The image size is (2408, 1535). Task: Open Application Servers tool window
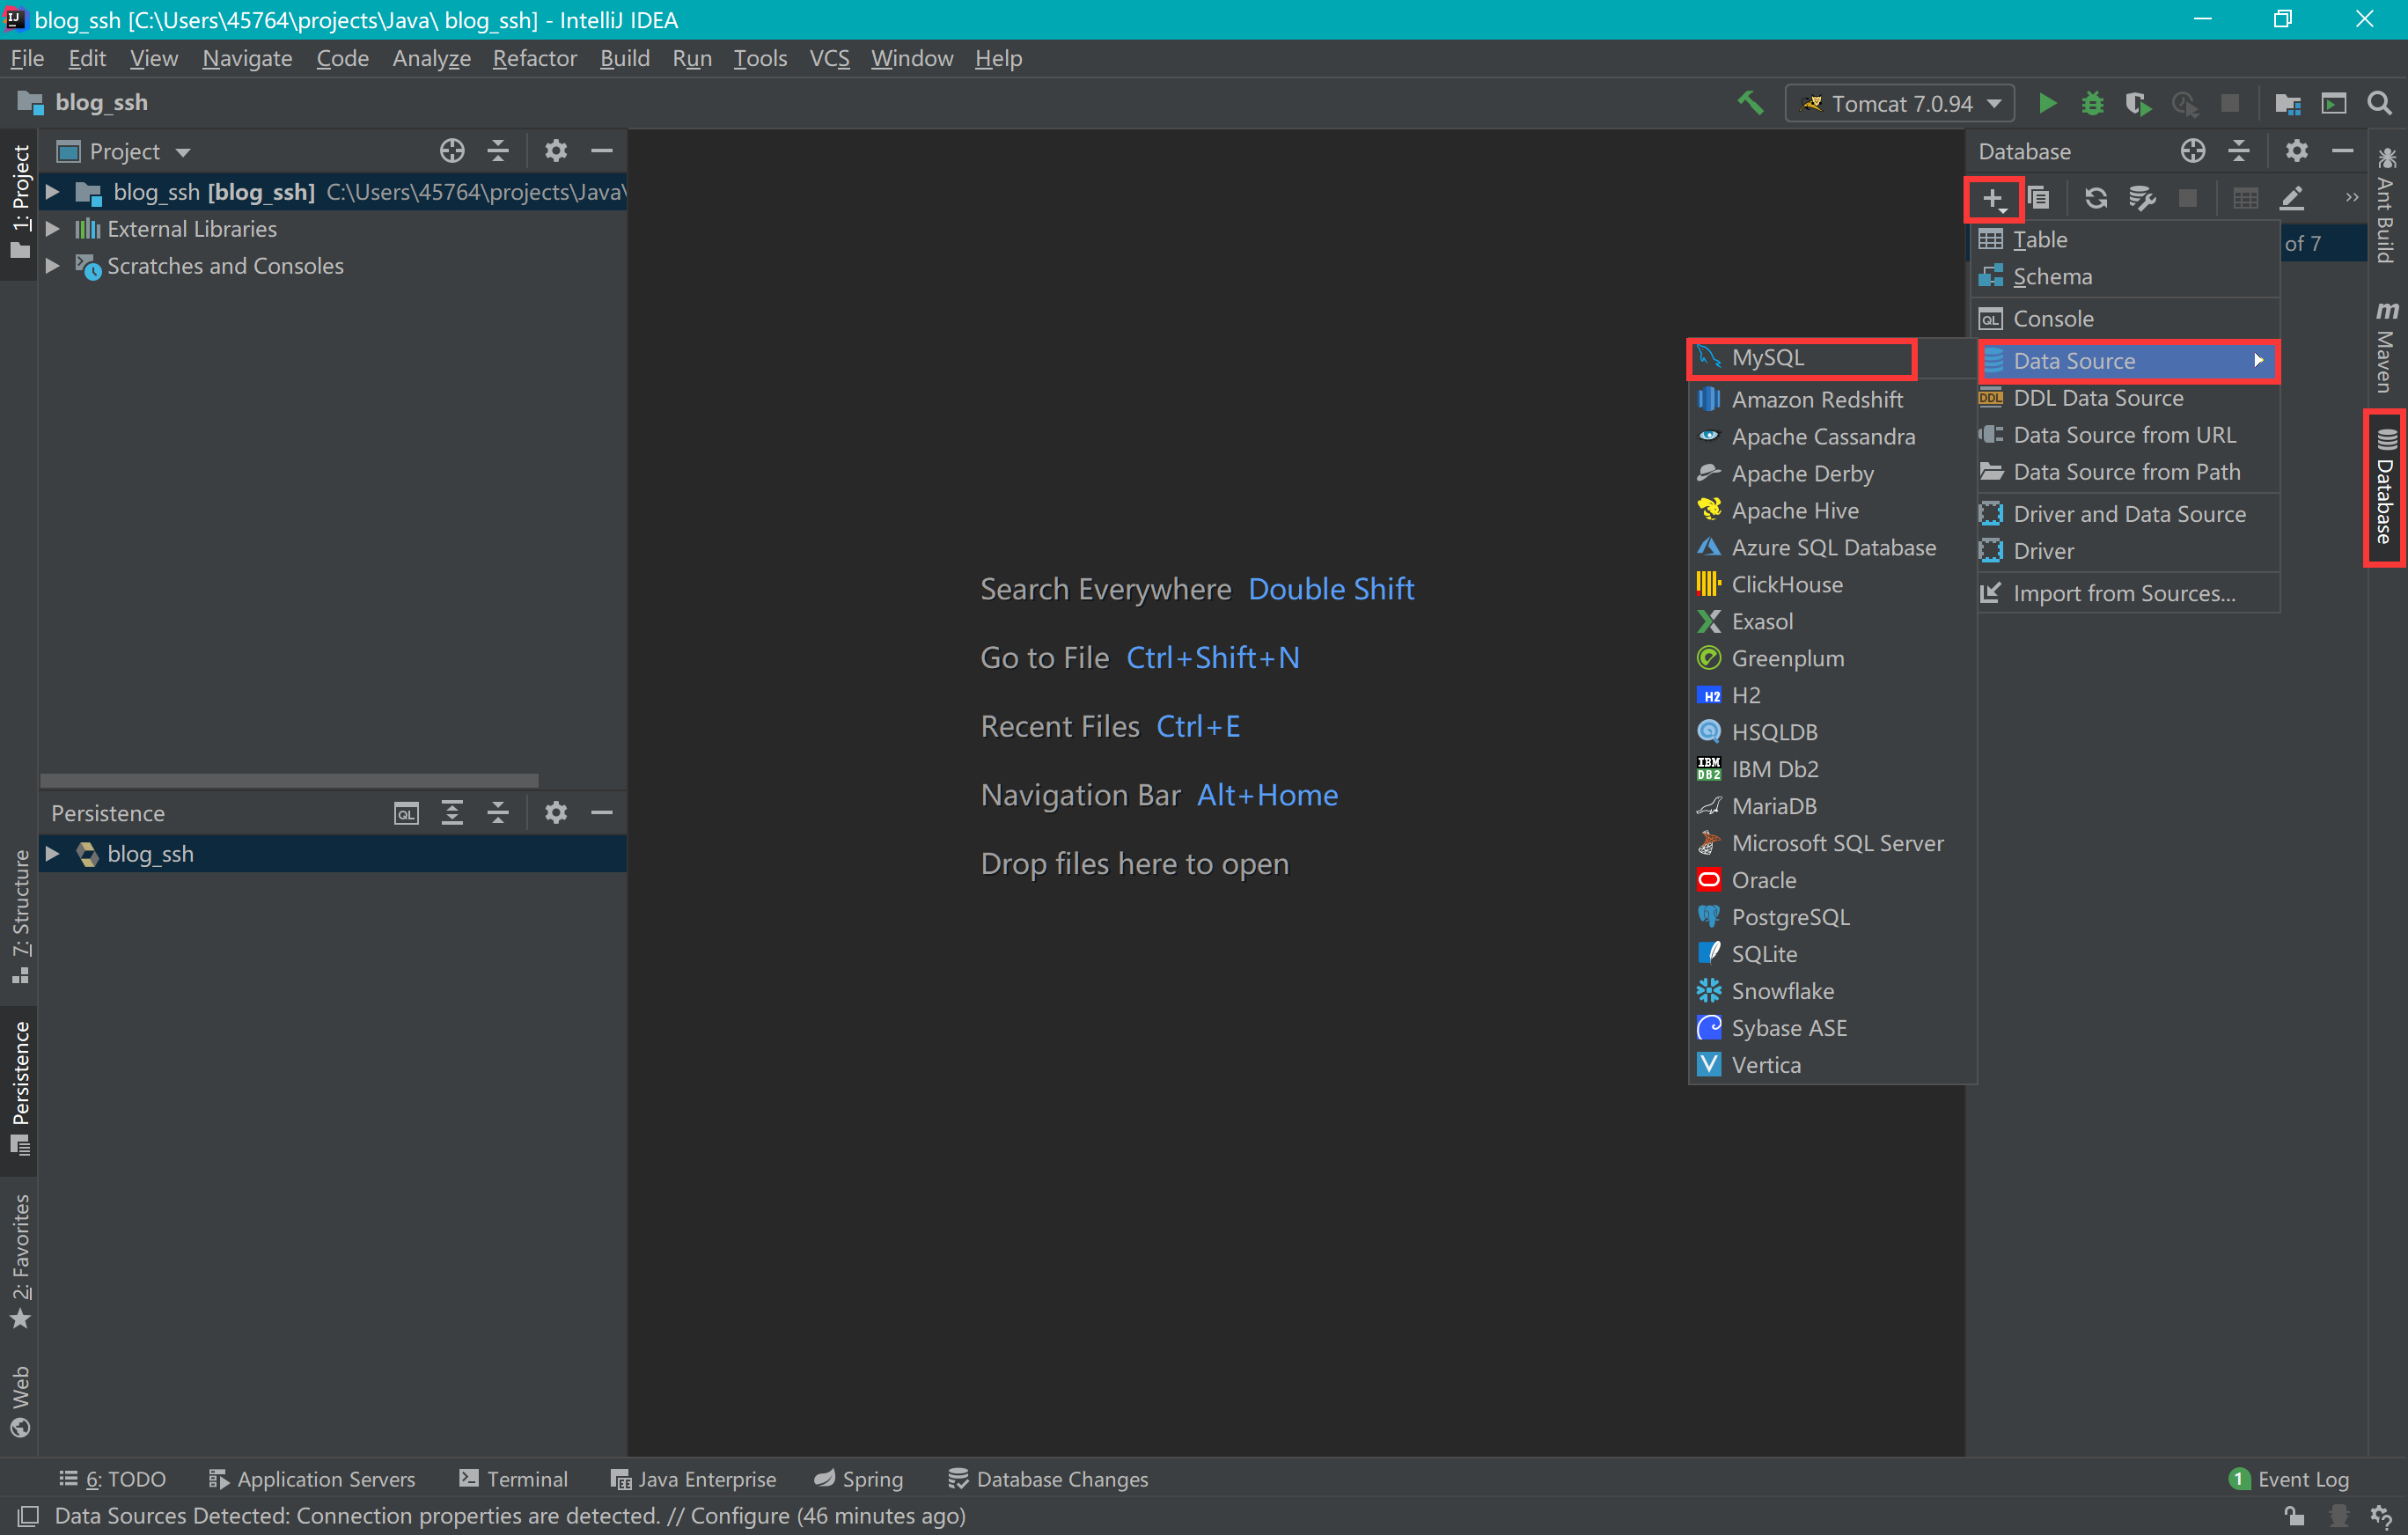pos(312,1479)
